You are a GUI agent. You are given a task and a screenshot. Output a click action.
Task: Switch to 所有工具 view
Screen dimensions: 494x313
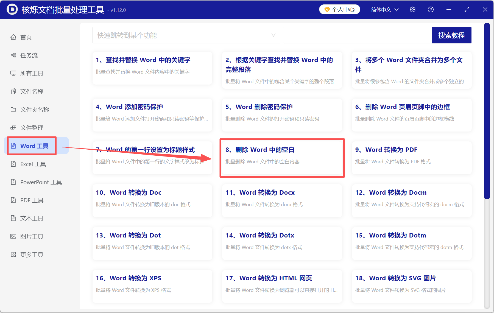pyautogui.click(x=30, y=73)
